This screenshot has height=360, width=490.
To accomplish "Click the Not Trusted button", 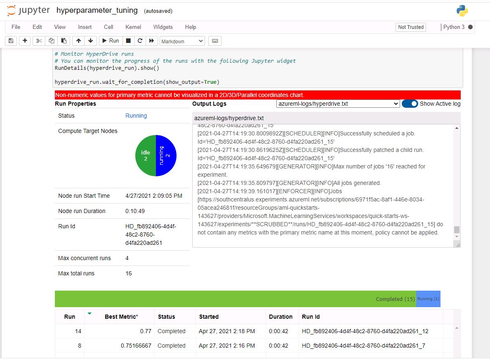I will click(x=410, y=27).
